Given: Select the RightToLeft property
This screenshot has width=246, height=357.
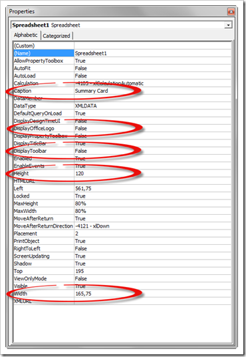Looking at the screenshot, I should (x=27, y=249).
